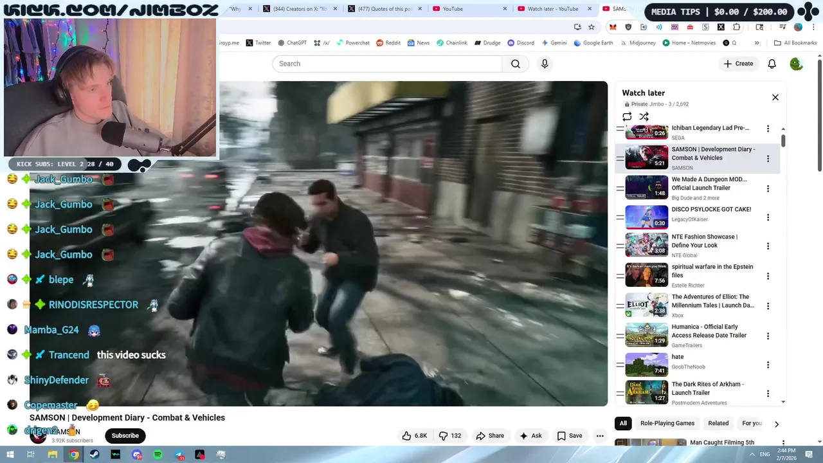This screenshot has height=463, width=823.
Task: Open Man Caught Filming 5th recommended video
Action: tap(722, 442)
